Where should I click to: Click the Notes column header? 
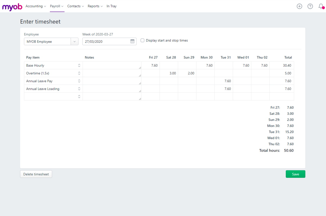click(89, 57)
